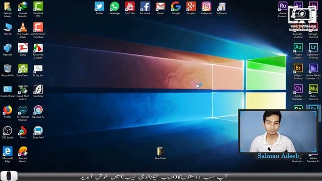This screenshot has width=322, height=181.
Task: Select the Camtasia 2018 icon
Action: click(x=38, y=7)
